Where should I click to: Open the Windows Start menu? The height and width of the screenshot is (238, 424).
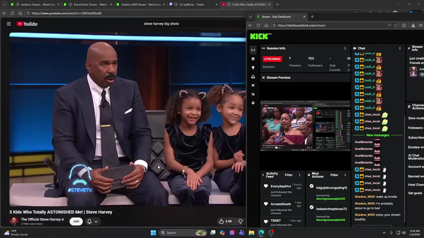click(153, 233)
